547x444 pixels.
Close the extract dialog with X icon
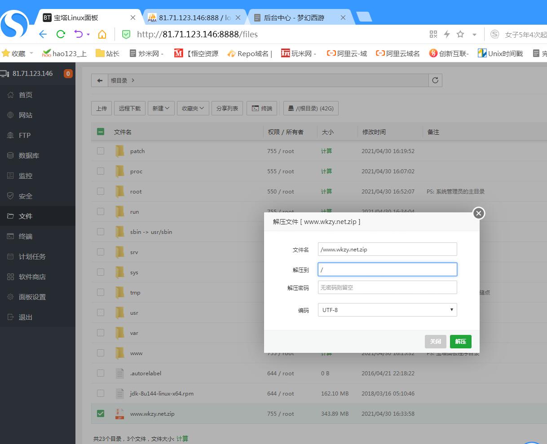(479, 213)
